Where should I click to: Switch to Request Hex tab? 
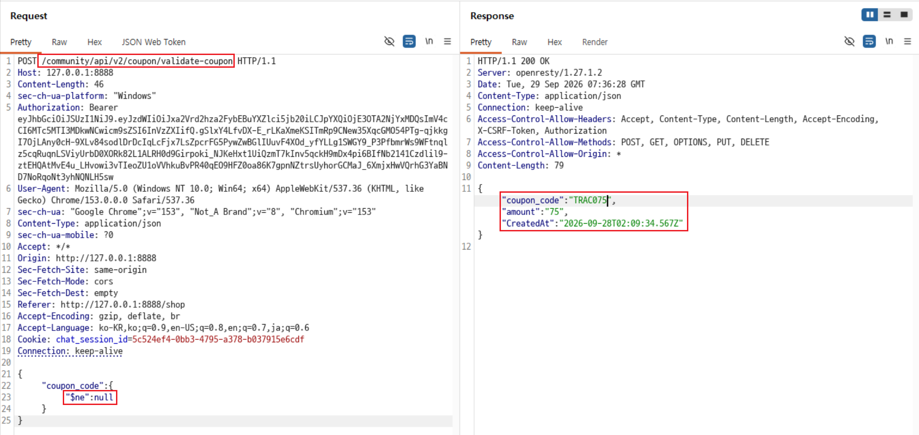pos(95,42)
